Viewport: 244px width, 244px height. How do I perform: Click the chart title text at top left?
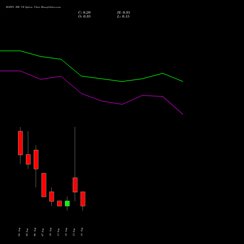[33, 7]
